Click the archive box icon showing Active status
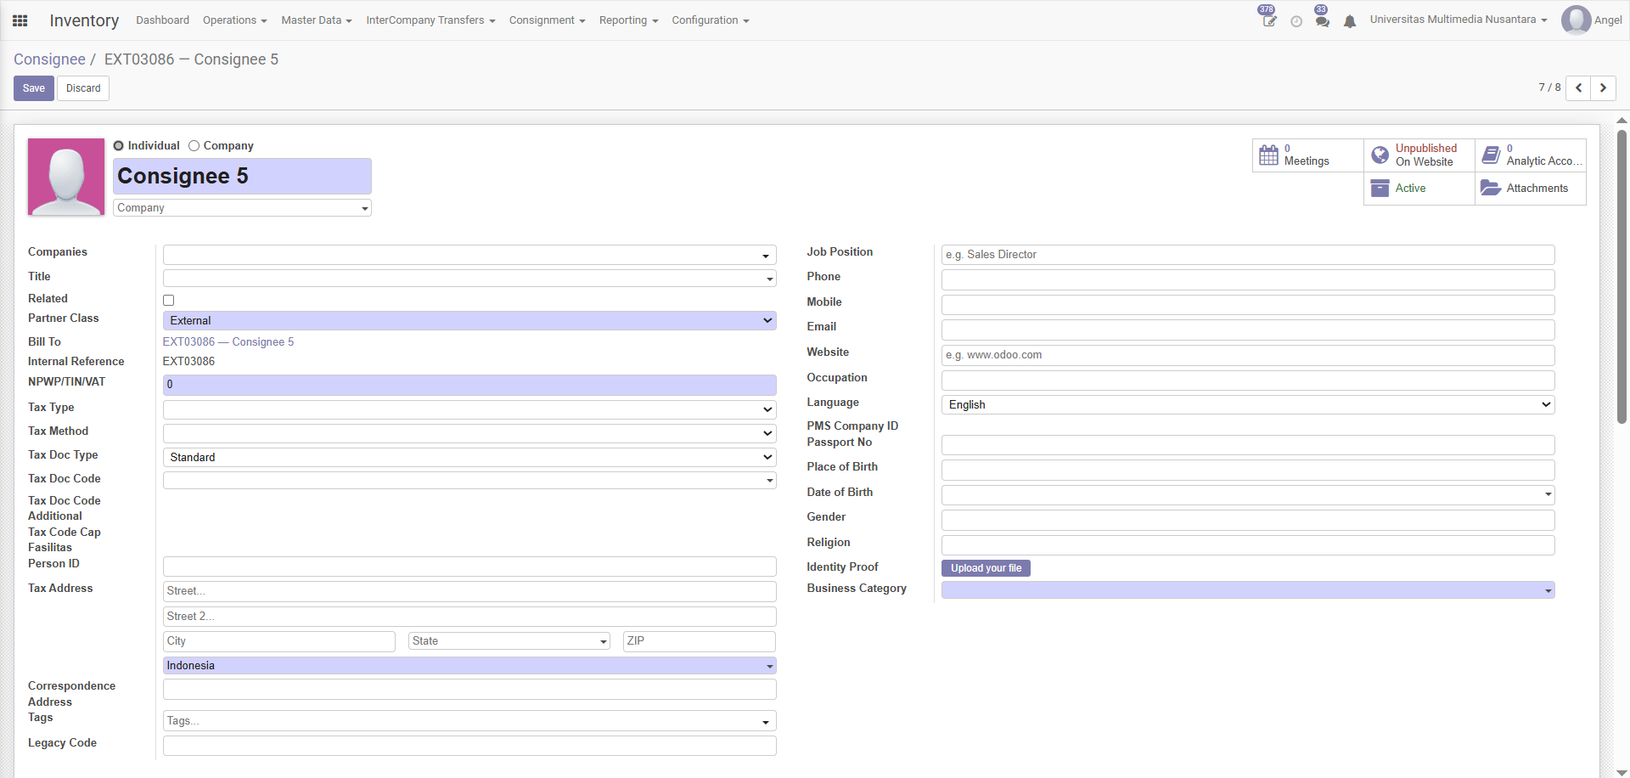The width and height of the screenshot is (1630, 778). click(1380, 188)
